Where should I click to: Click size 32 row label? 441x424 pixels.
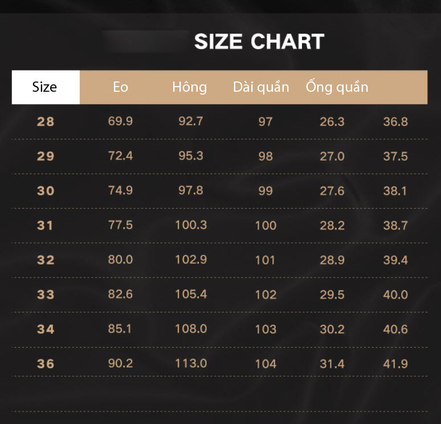(46, 260)
